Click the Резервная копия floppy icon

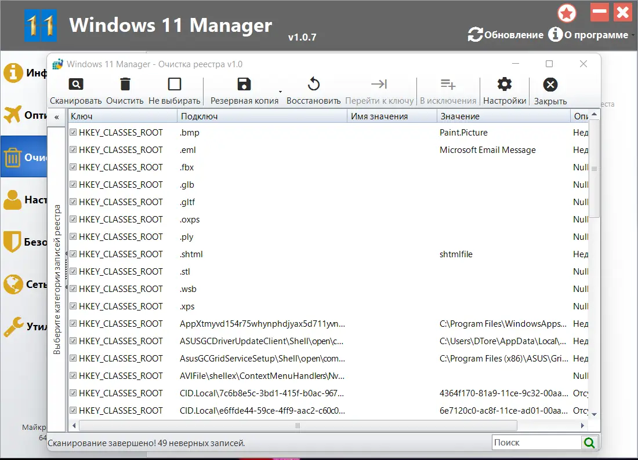click(244, 84)
